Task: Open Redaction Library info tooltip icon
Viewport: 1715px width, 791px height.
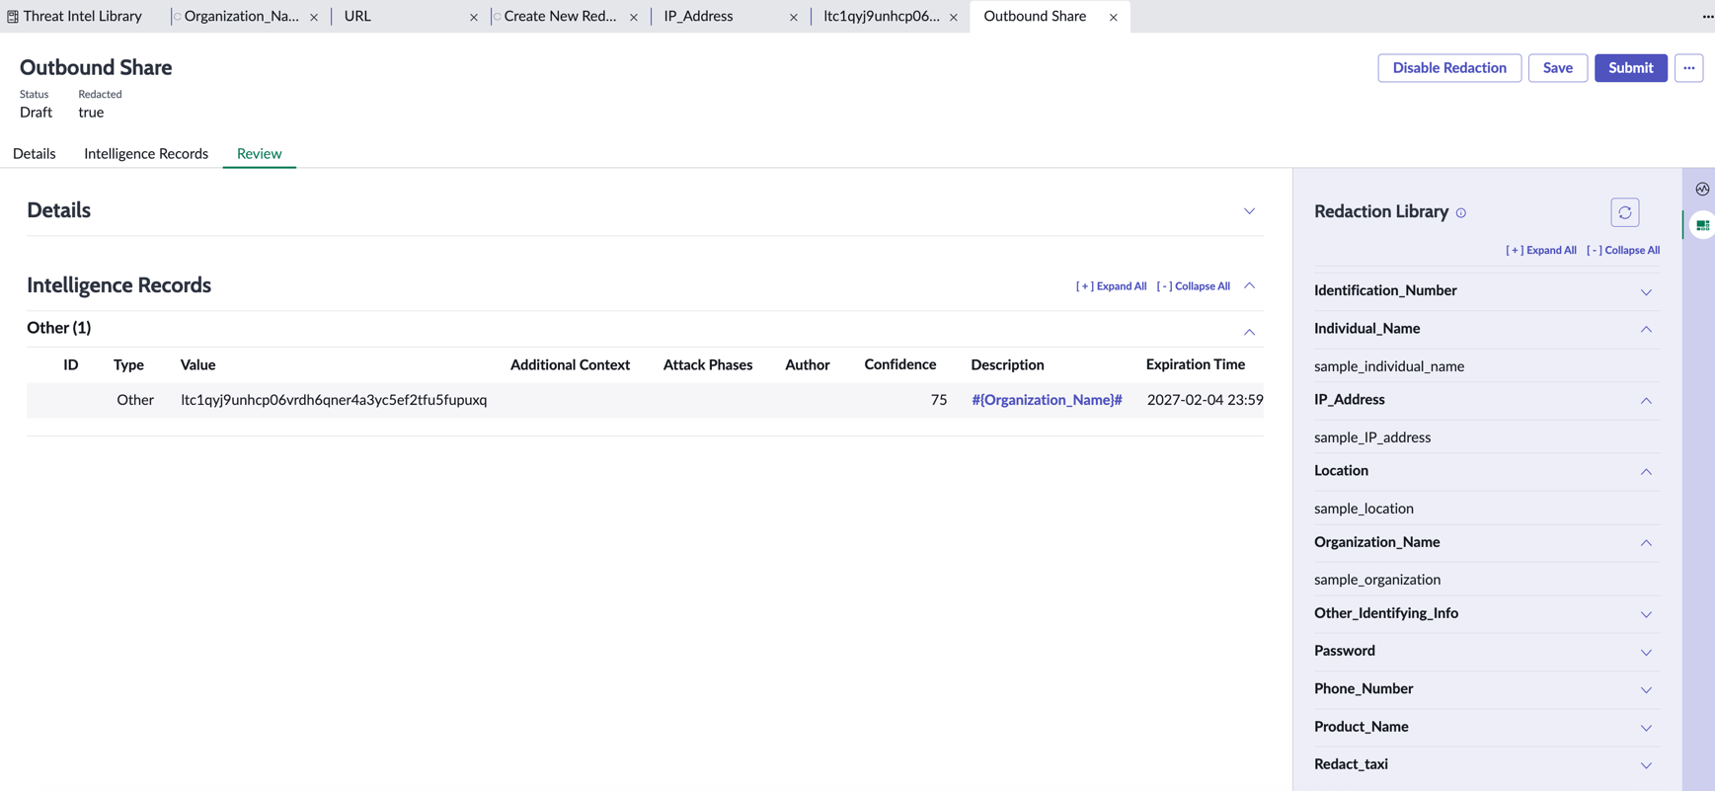Action: (x=1461, y=213)
